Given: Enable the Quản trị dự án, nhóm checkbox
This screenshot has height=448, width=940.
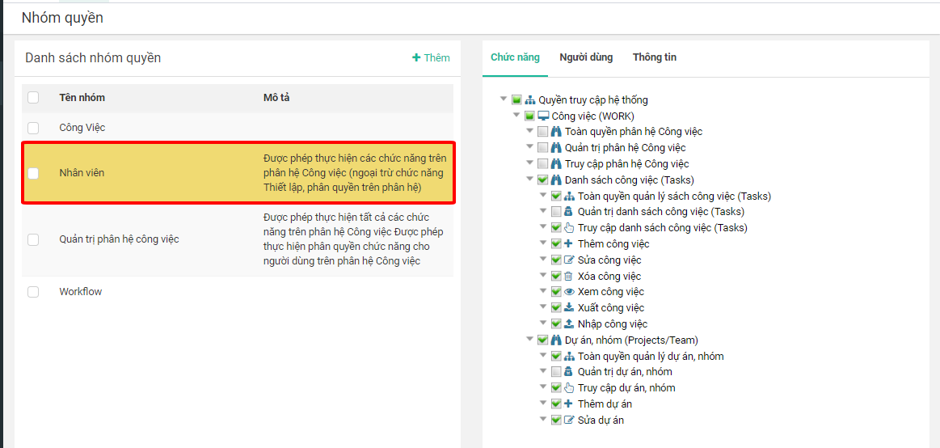Looking at the screenshot, I should pyautogui.click(x=556, y=372).
